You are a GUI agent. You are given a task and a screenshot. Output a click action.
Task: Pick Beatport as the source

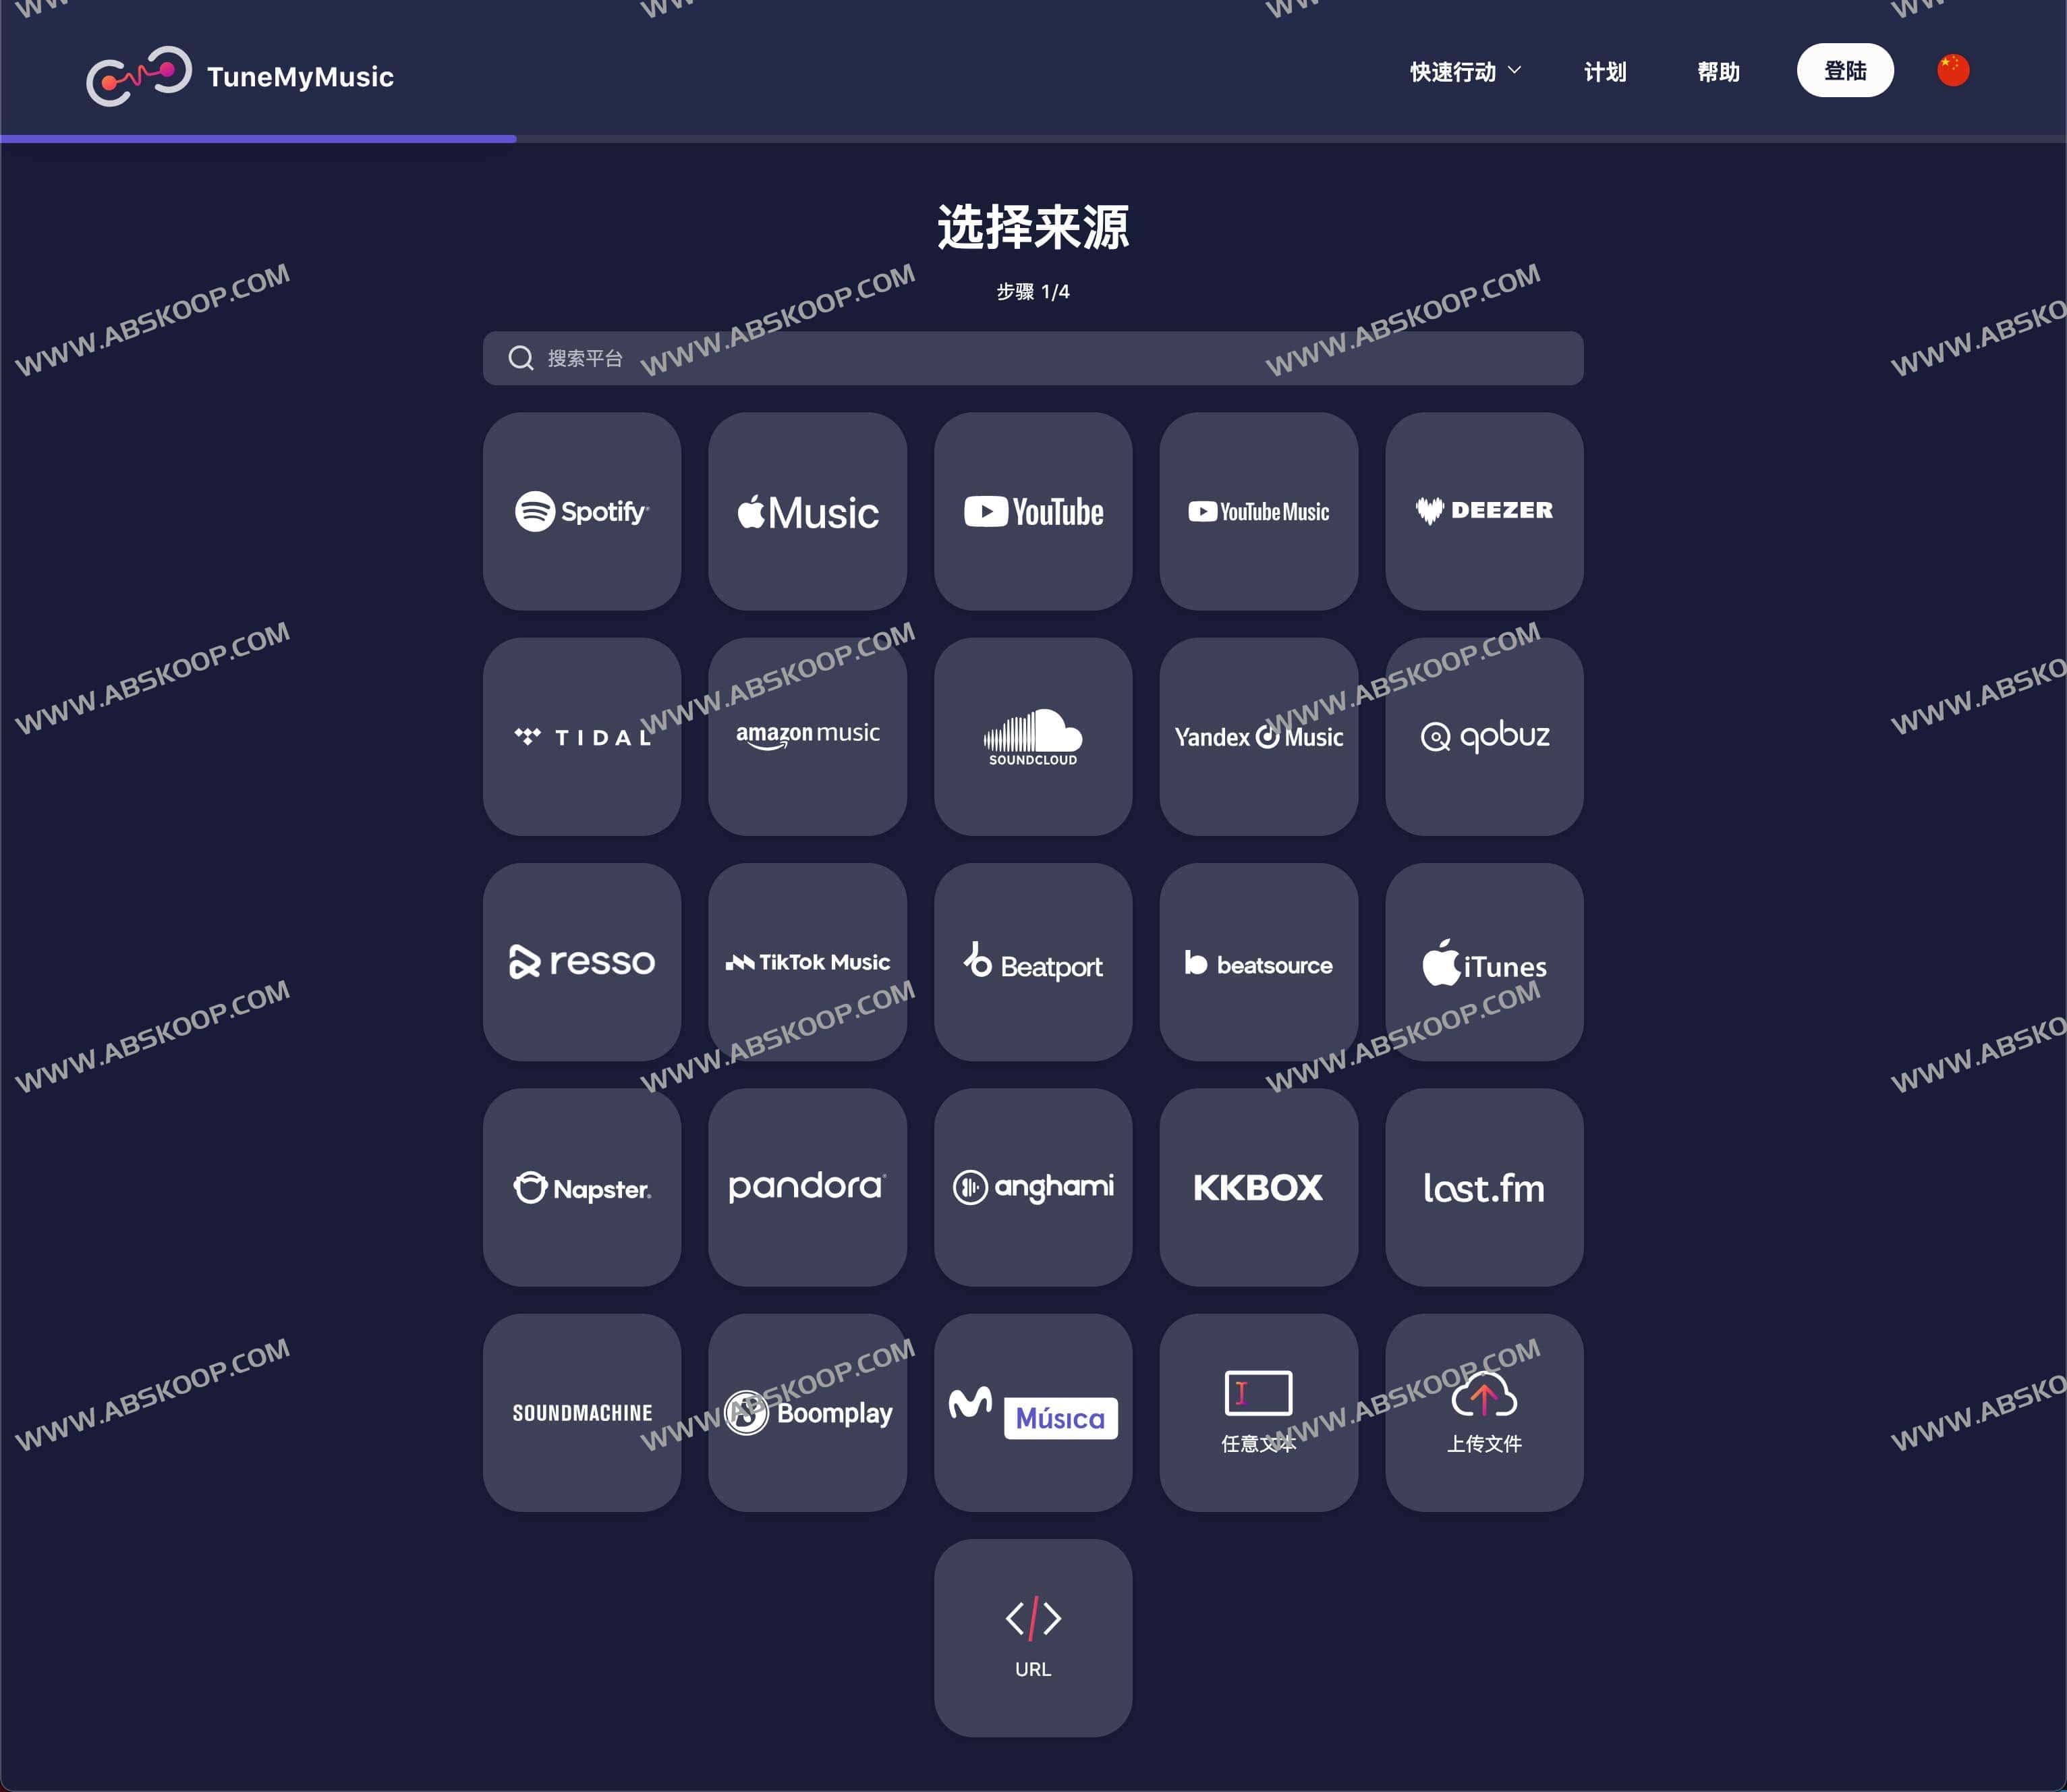pyautogui.click(x=1033, y=962)
